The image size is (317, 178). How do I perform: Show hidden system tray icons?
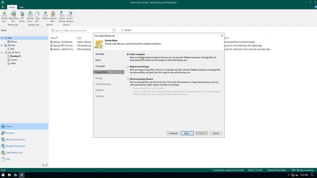tap(289, 175)
